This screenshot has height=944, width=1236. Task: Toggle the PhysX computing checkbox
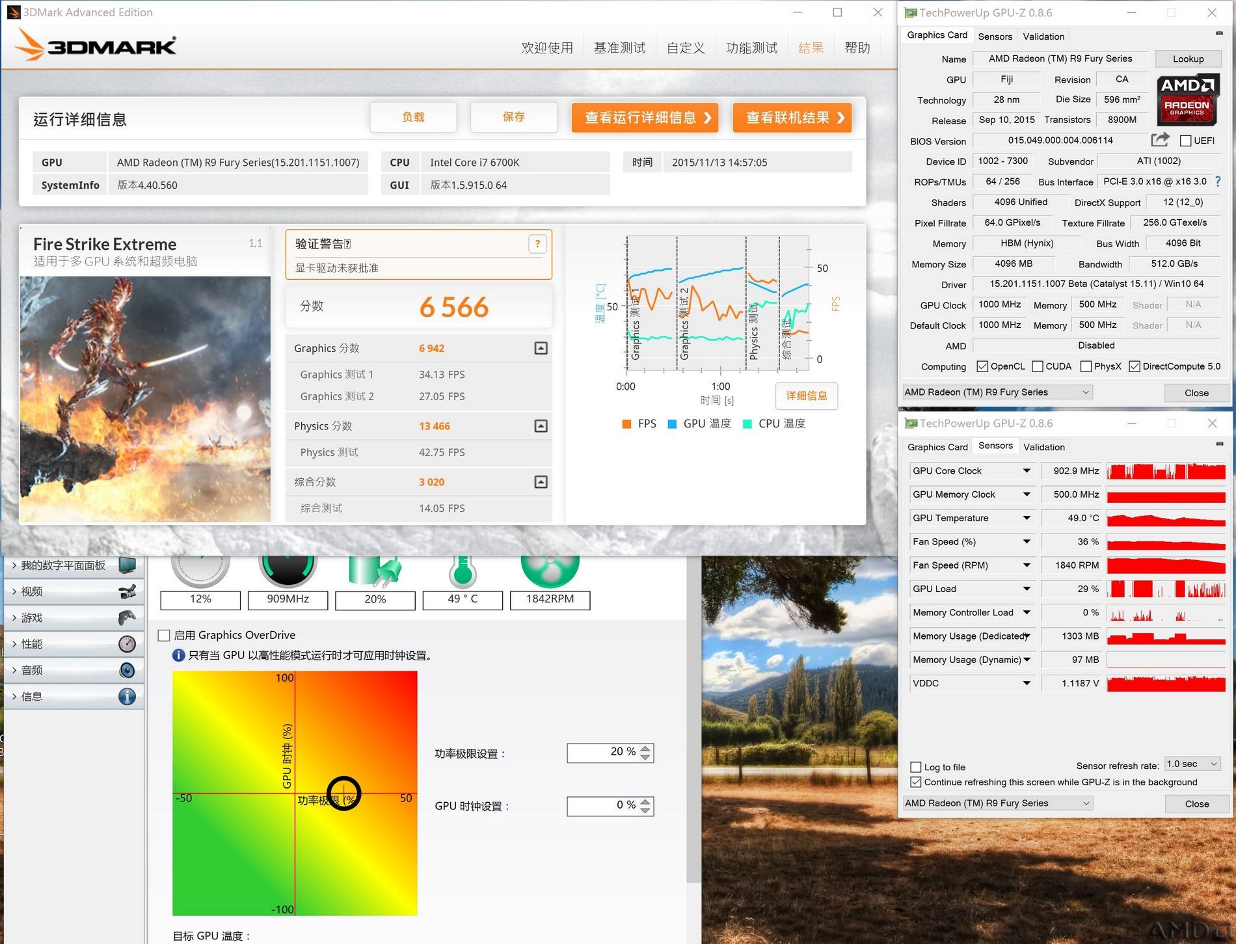(x=1086, y=366)
